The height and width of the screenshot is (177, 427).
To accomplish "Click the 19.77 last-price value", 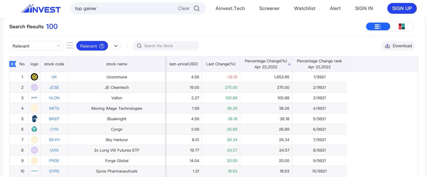I will [x=195, y=150].
